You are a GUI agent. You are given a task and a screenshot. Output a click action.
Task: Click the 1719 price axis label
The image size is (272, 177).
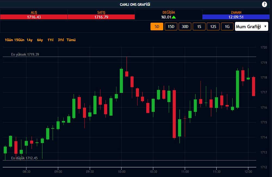[264, 63]
